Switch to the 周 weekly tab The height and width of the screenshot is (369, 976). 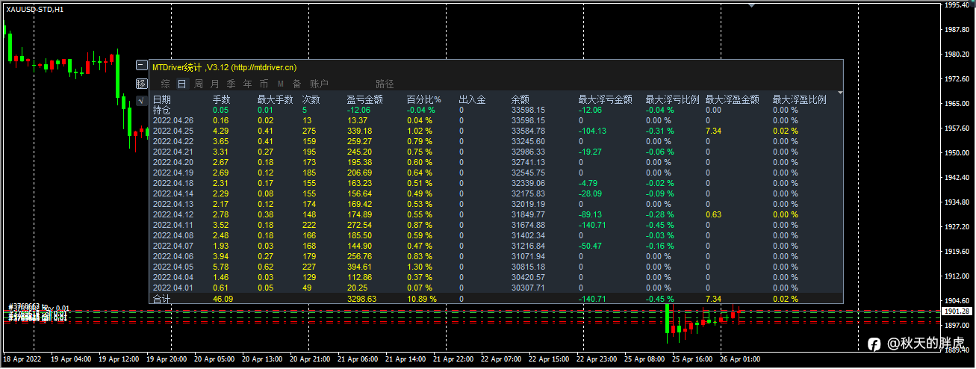(199, 84)
